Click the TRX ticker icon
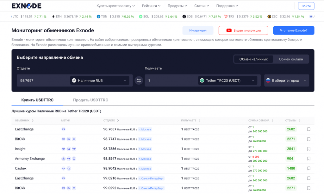 (x=226, y=16)
